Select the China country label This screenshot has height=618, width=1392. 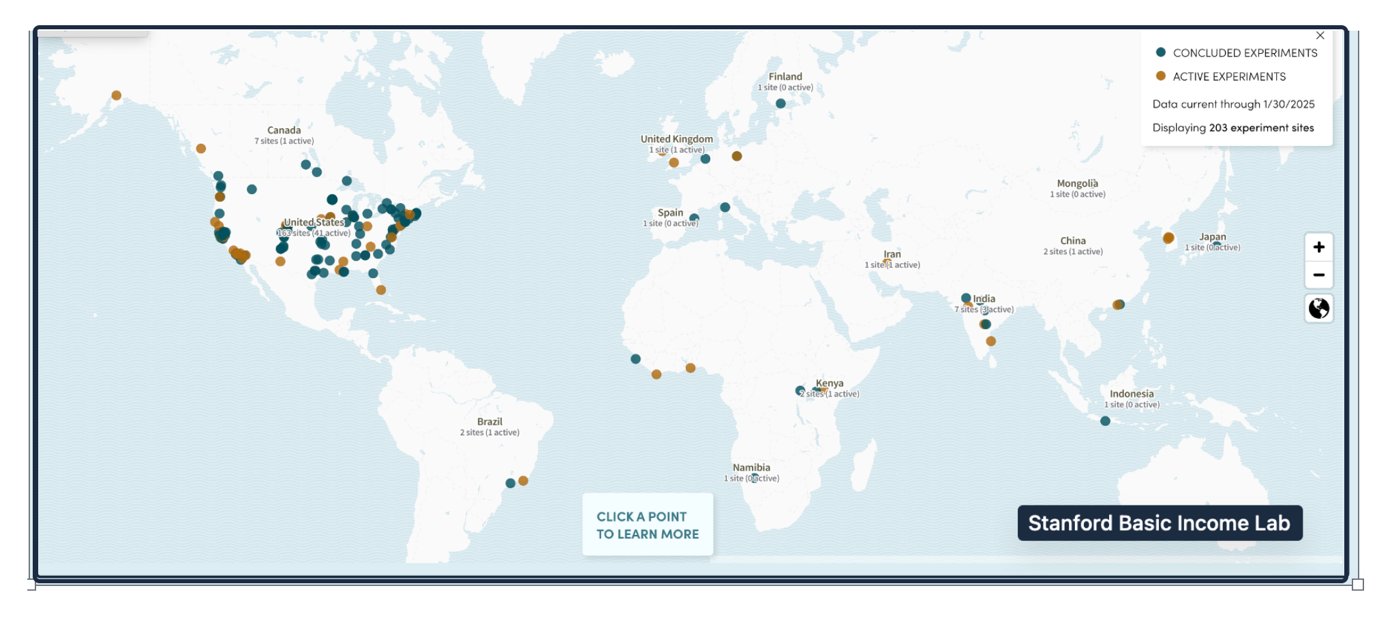[x=1072, y=241]
